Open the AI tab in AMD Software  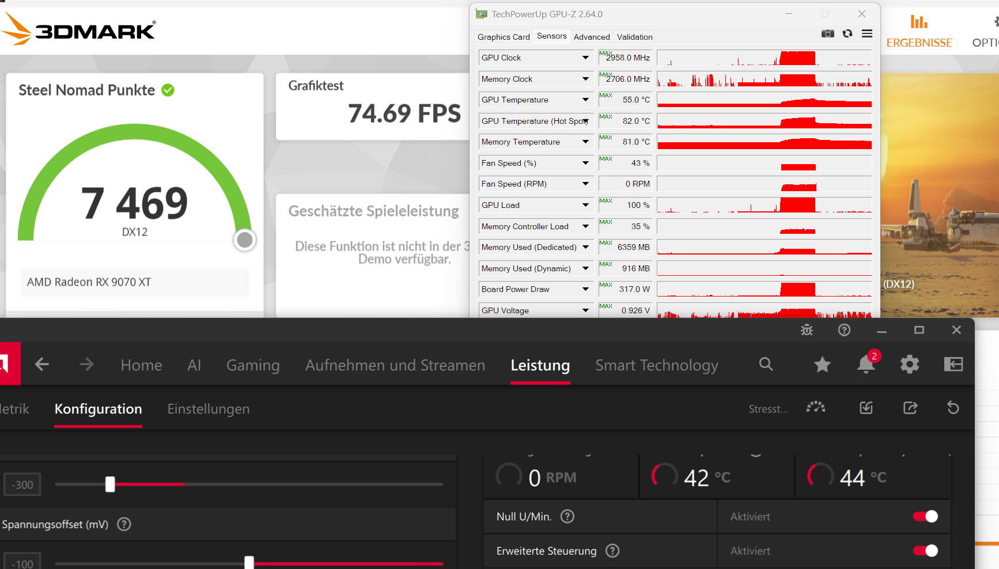pos(194,365)
